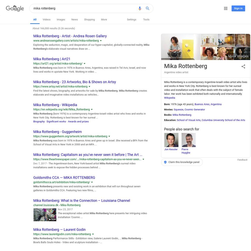The width and height of the screenshot is (251, 251).
Task: Switch to the Videos tab
Action: 46,20
